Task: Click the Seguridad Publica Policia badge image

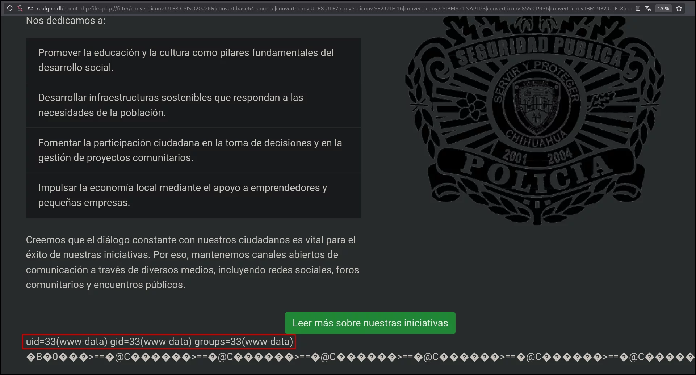Action: [x=534, y=120]
